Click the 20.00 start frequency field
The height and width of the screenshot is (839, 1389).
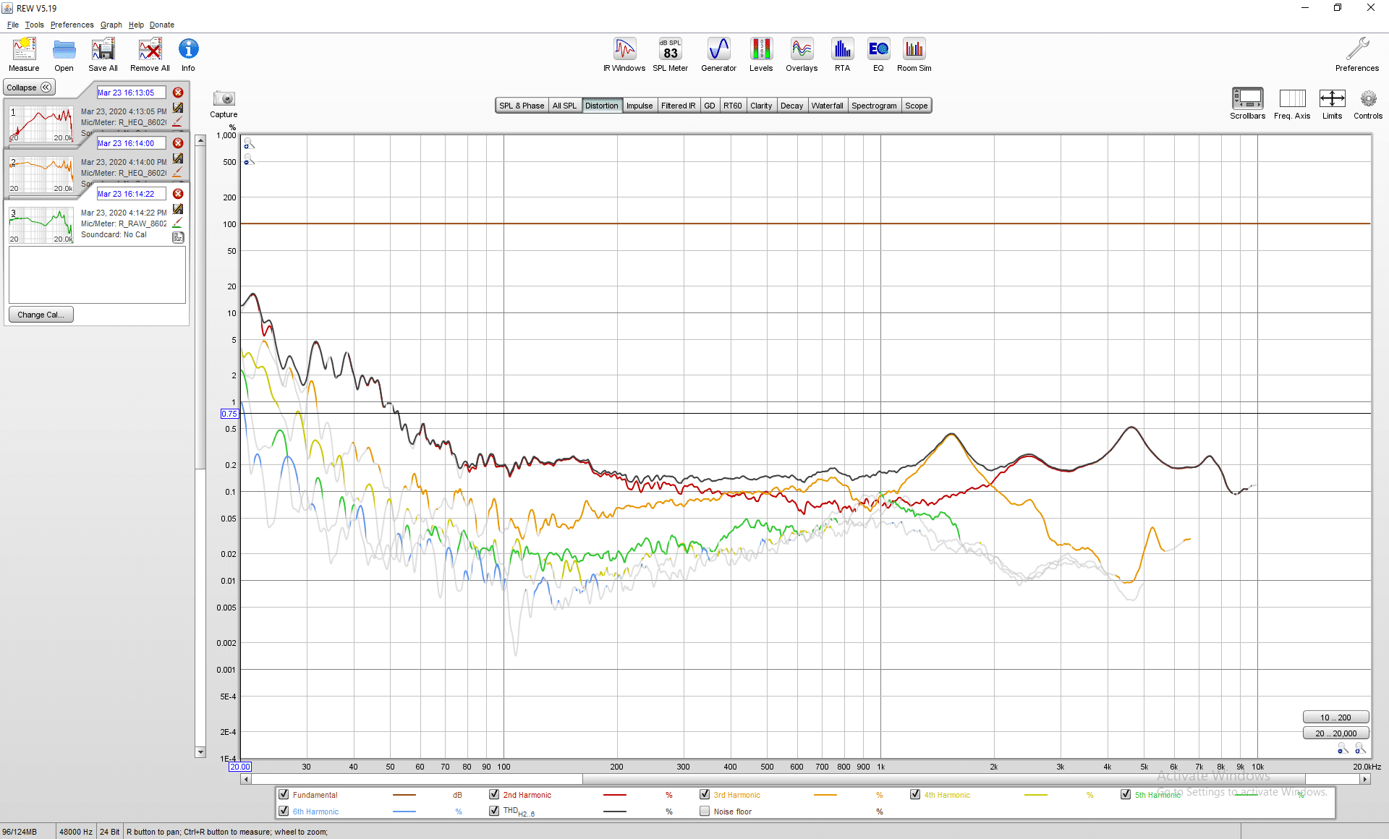[240, 767]
